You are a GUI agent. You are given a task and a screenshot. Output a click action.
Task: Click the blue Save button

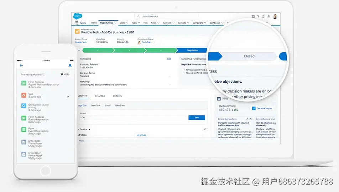point(197,118)
